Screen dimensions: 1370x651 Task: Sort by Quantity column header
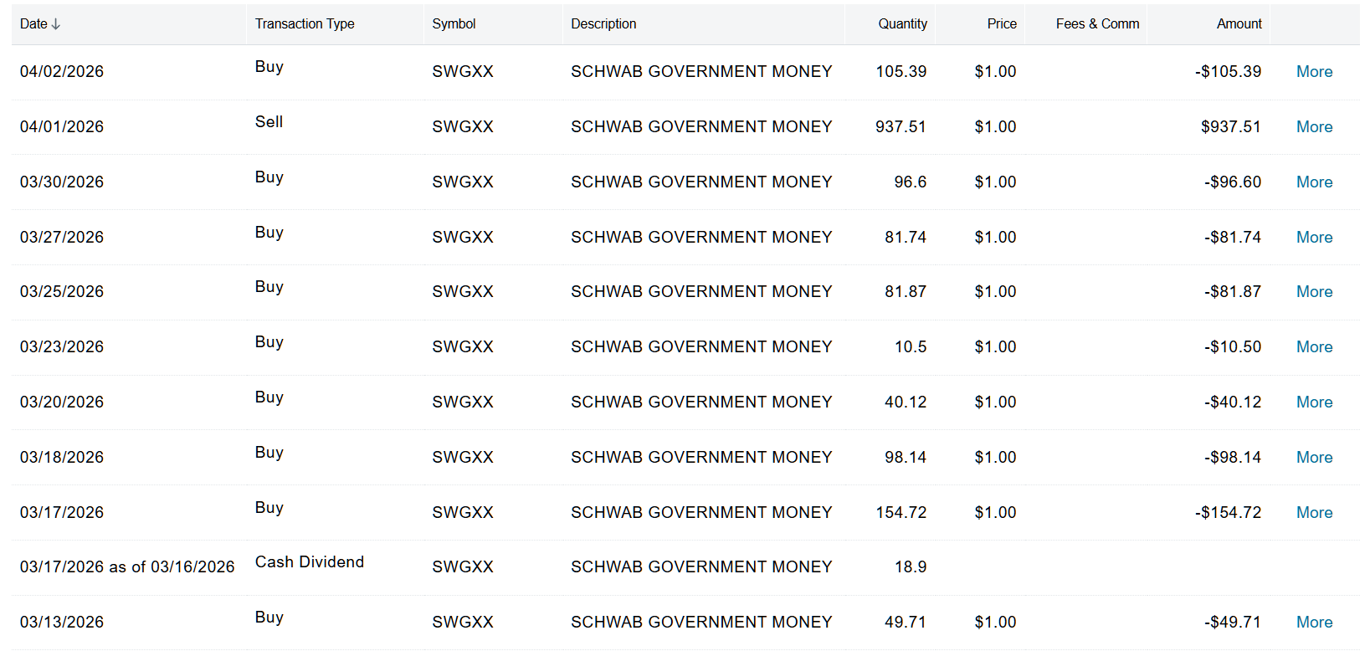coord(902,24)
